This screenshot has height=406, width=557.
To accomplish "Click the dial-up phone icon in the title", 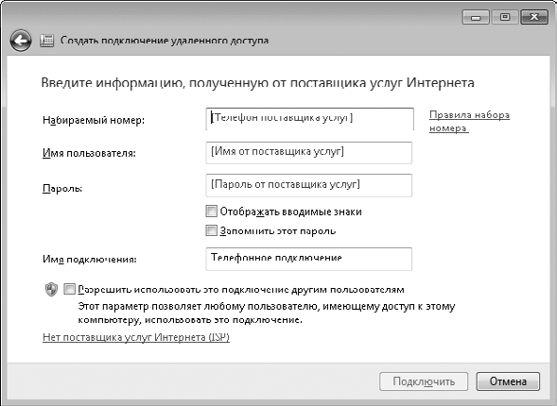I will tap(46, 41).
